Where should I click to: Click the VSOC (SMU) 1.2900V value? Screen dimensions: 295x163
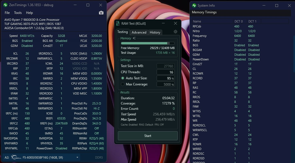[x=96, y=54]
